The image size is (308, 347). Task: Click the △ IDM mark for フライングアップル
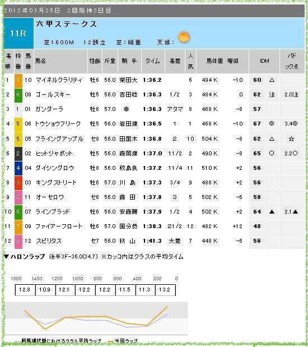tap(272, 139)
